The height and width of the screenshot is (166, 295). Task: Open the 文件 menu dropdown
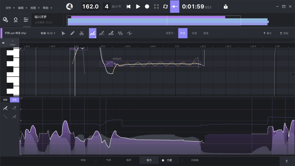[x=10, y=8]
